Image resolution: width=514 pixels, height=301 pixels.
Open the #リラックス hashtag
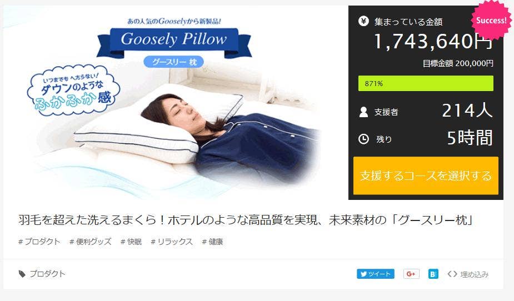(172, 242)
